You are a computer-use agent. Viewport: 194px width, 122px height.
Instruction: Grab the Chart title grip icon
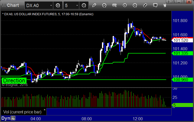click(x=4, y=5)
